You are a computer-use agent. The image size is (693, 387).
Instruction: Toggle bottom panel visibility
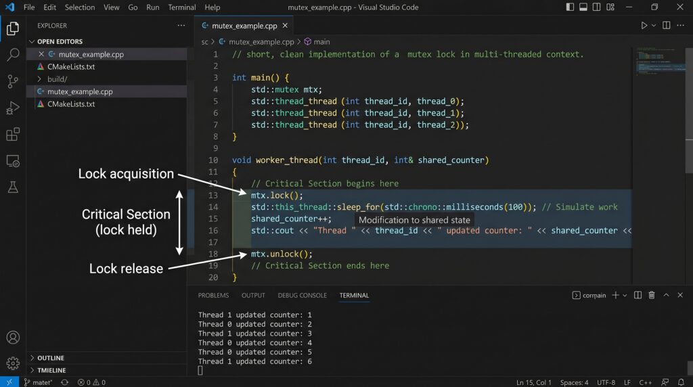coord(583,7)
